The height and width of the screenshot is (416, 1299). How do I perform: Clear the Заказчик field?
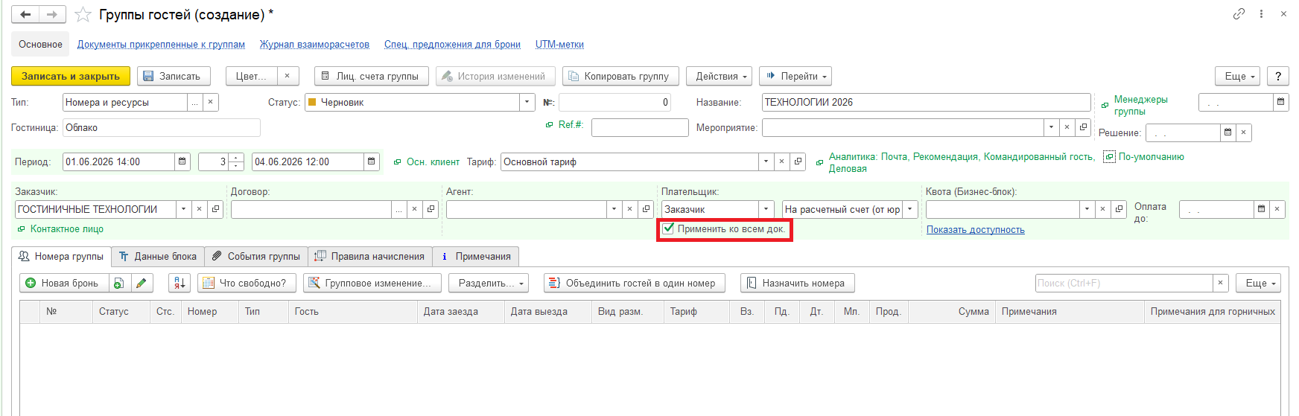click(199, 209)
